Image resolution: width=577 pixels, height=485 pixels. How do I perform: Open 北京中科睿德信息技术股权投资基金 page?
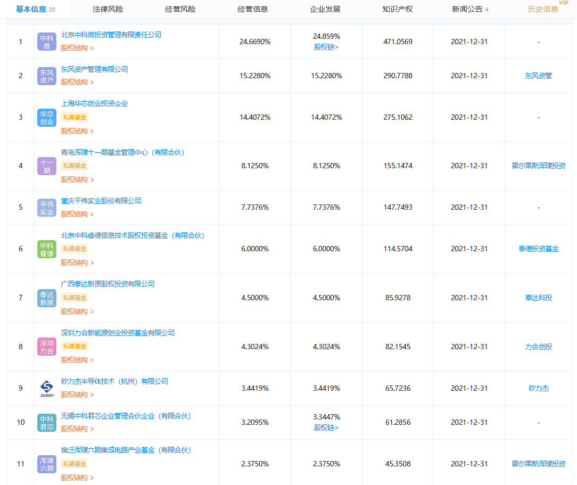[133, 235]
